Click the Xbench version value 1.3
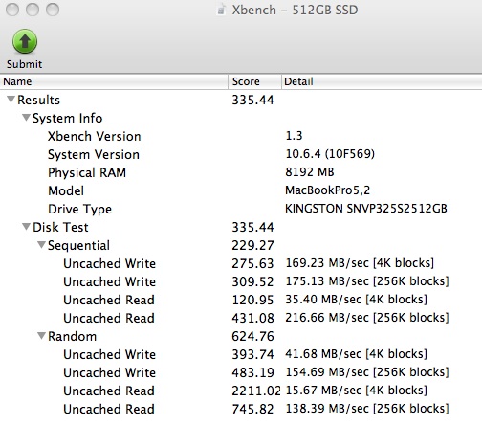This screenshot has width=482, height=425. tap(294, 136)
